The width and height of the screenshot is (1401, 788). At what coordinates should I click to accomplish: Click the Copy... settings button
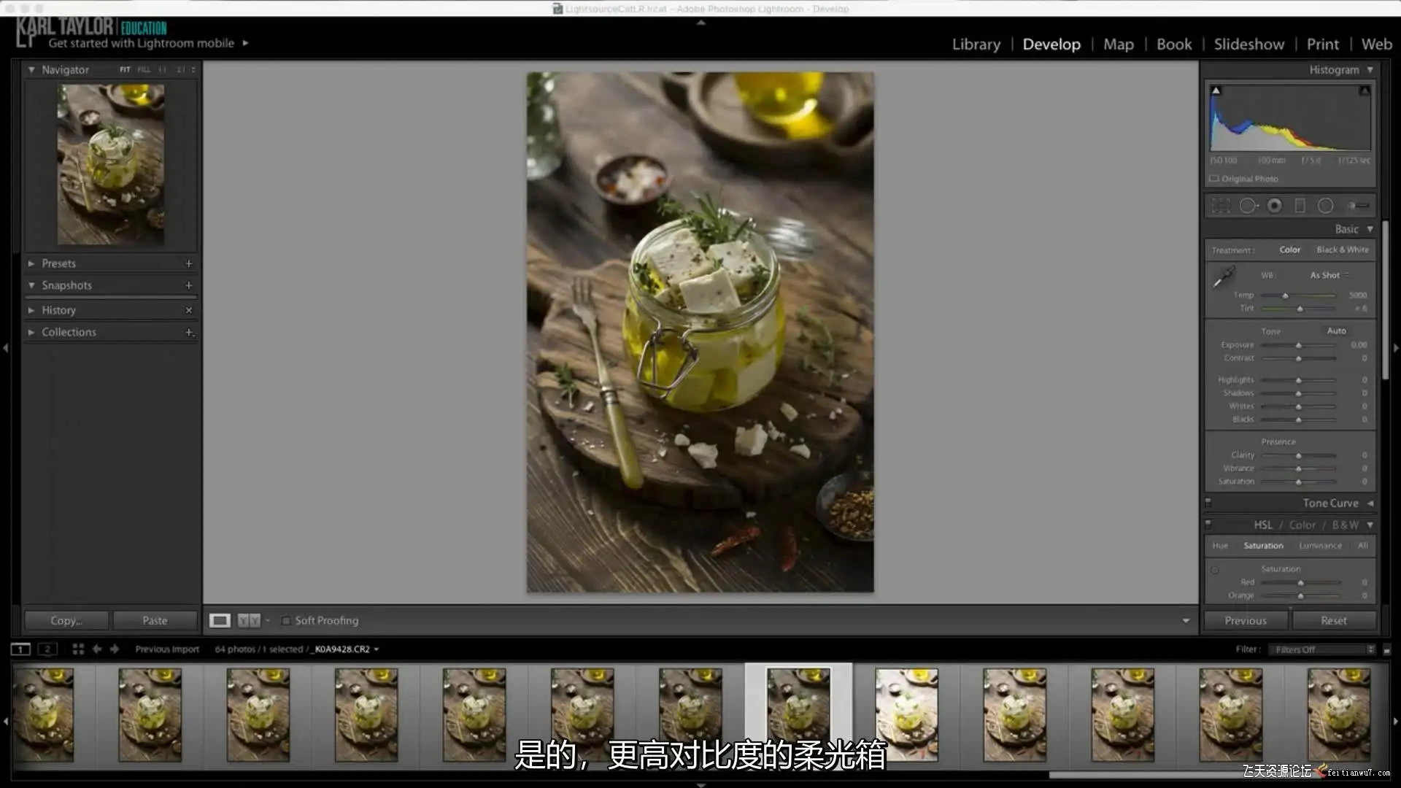pos(66,620)
